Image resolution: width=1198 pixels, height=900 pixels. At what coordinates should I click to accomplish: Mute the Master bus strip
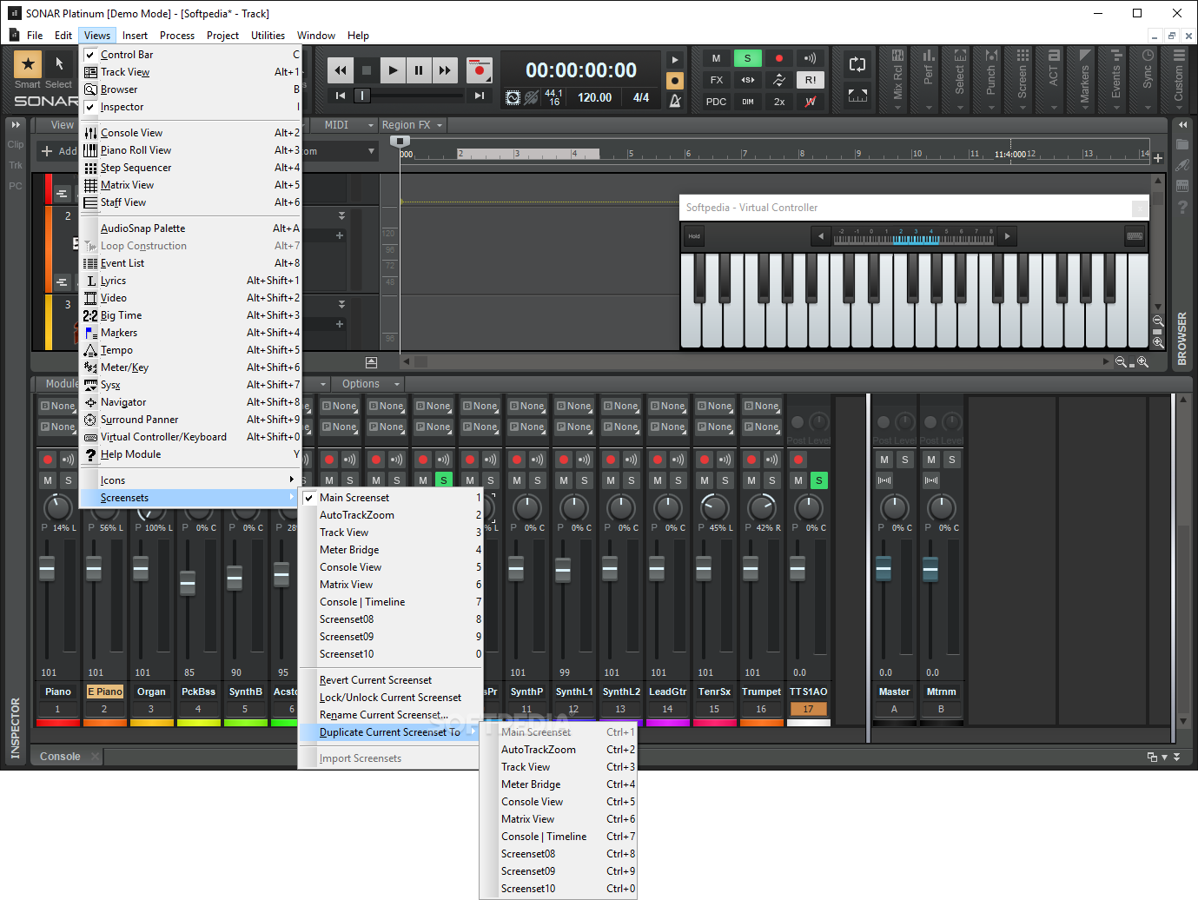point(884,460)
